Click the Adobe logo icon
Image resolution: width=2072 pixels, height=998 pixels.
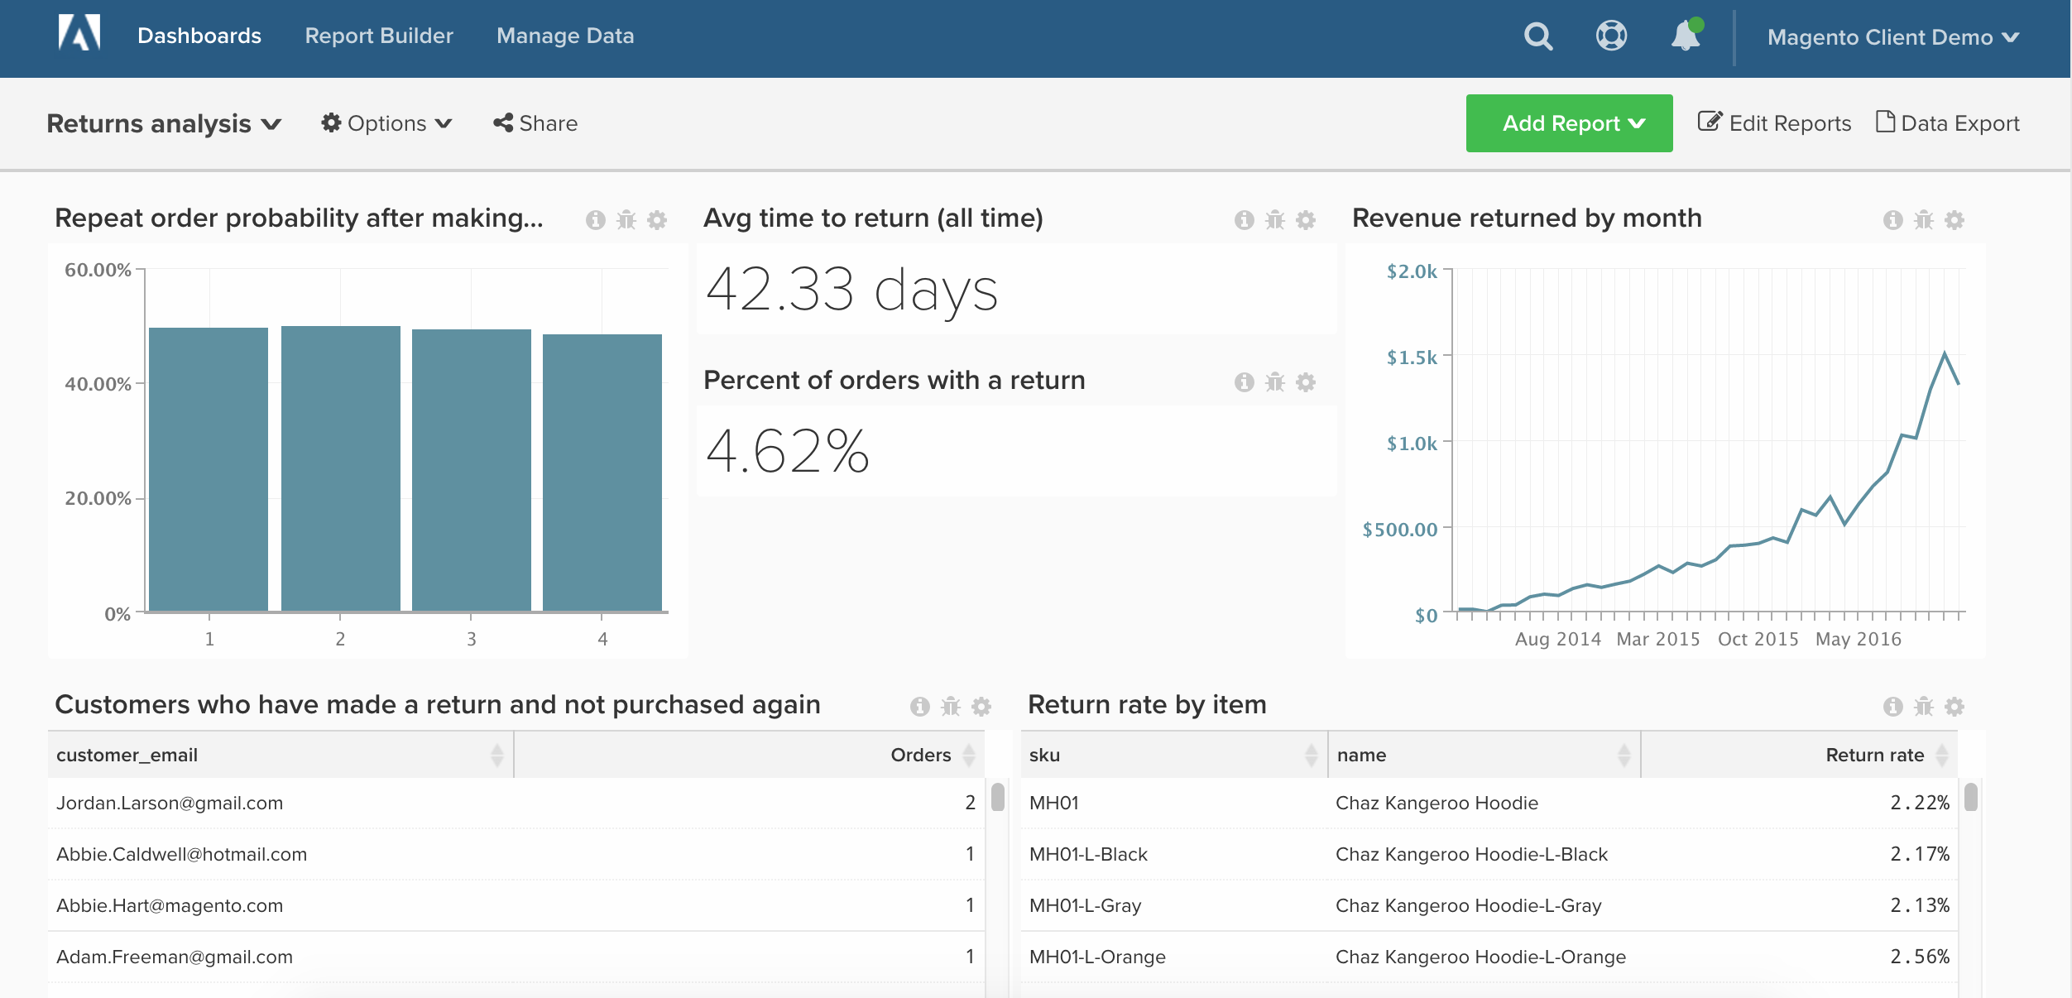[79, 34]
